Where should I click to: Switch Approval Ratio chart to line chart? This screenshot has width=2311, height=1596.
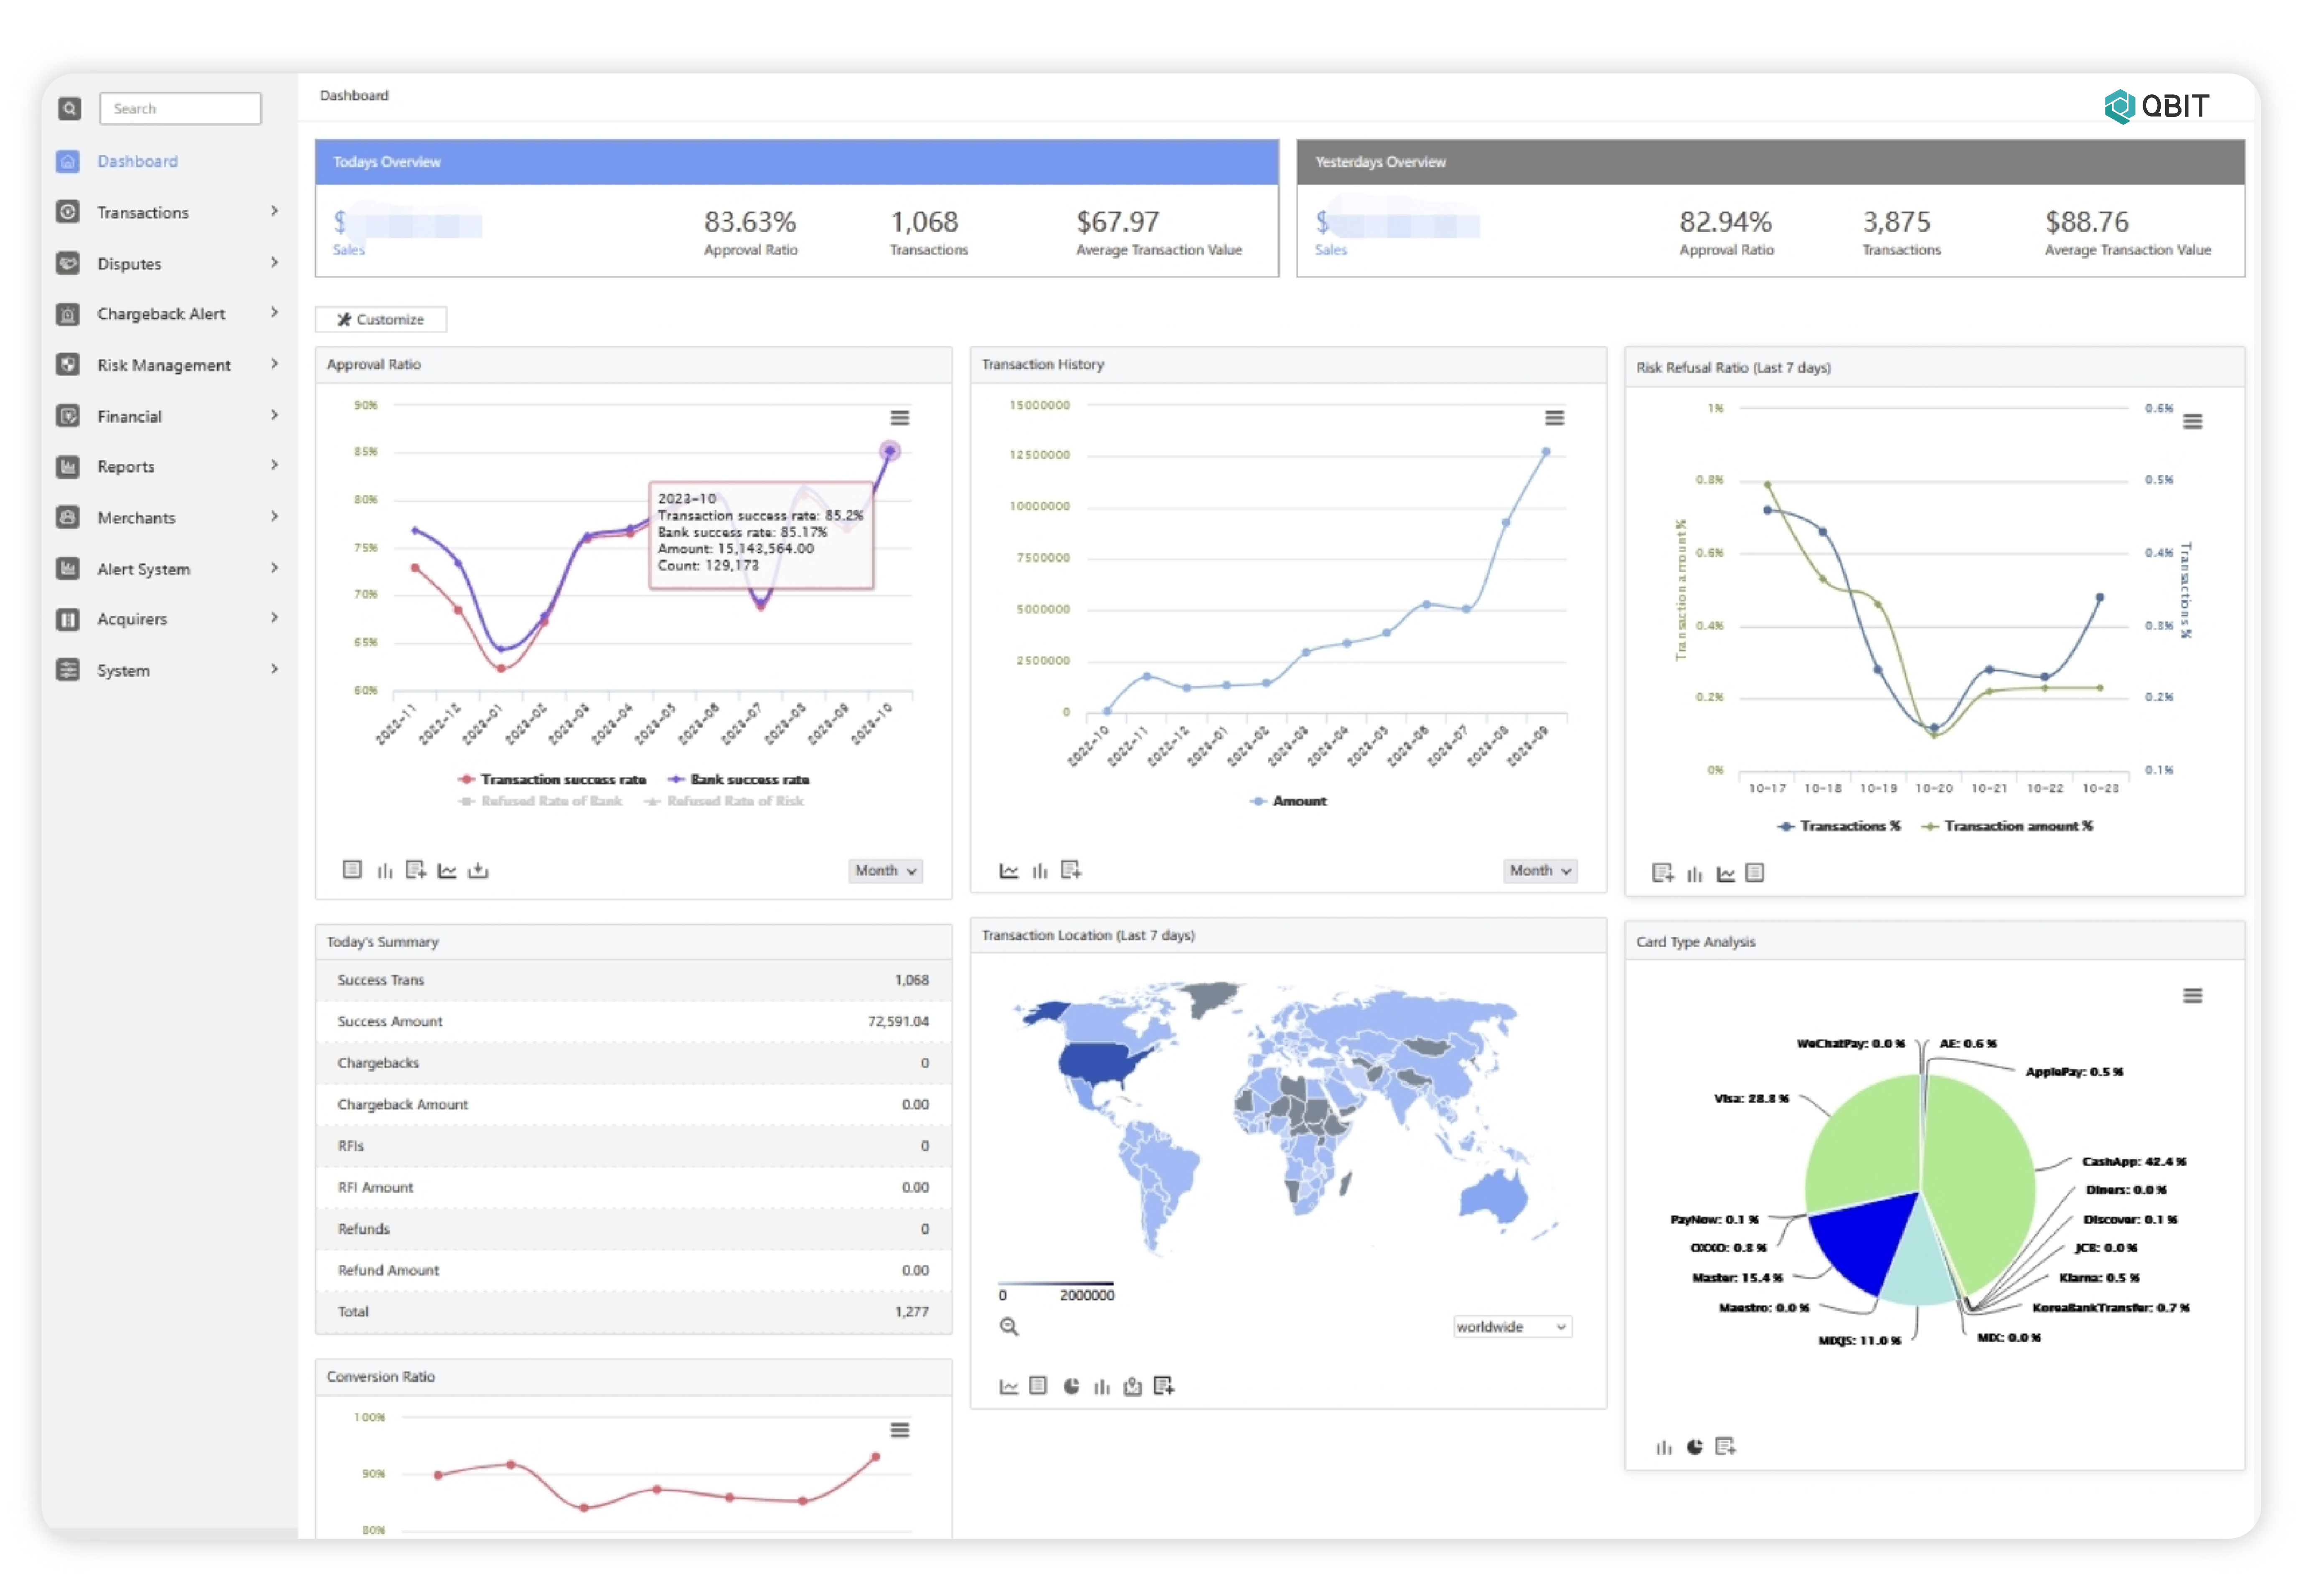(447, 871)
